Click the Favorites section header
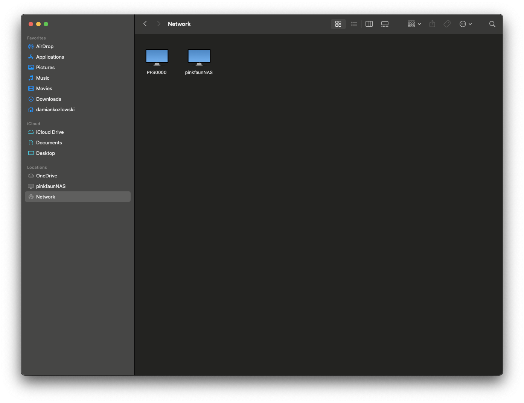The height and width of the screenshot is (403, 524). point(37,38)
